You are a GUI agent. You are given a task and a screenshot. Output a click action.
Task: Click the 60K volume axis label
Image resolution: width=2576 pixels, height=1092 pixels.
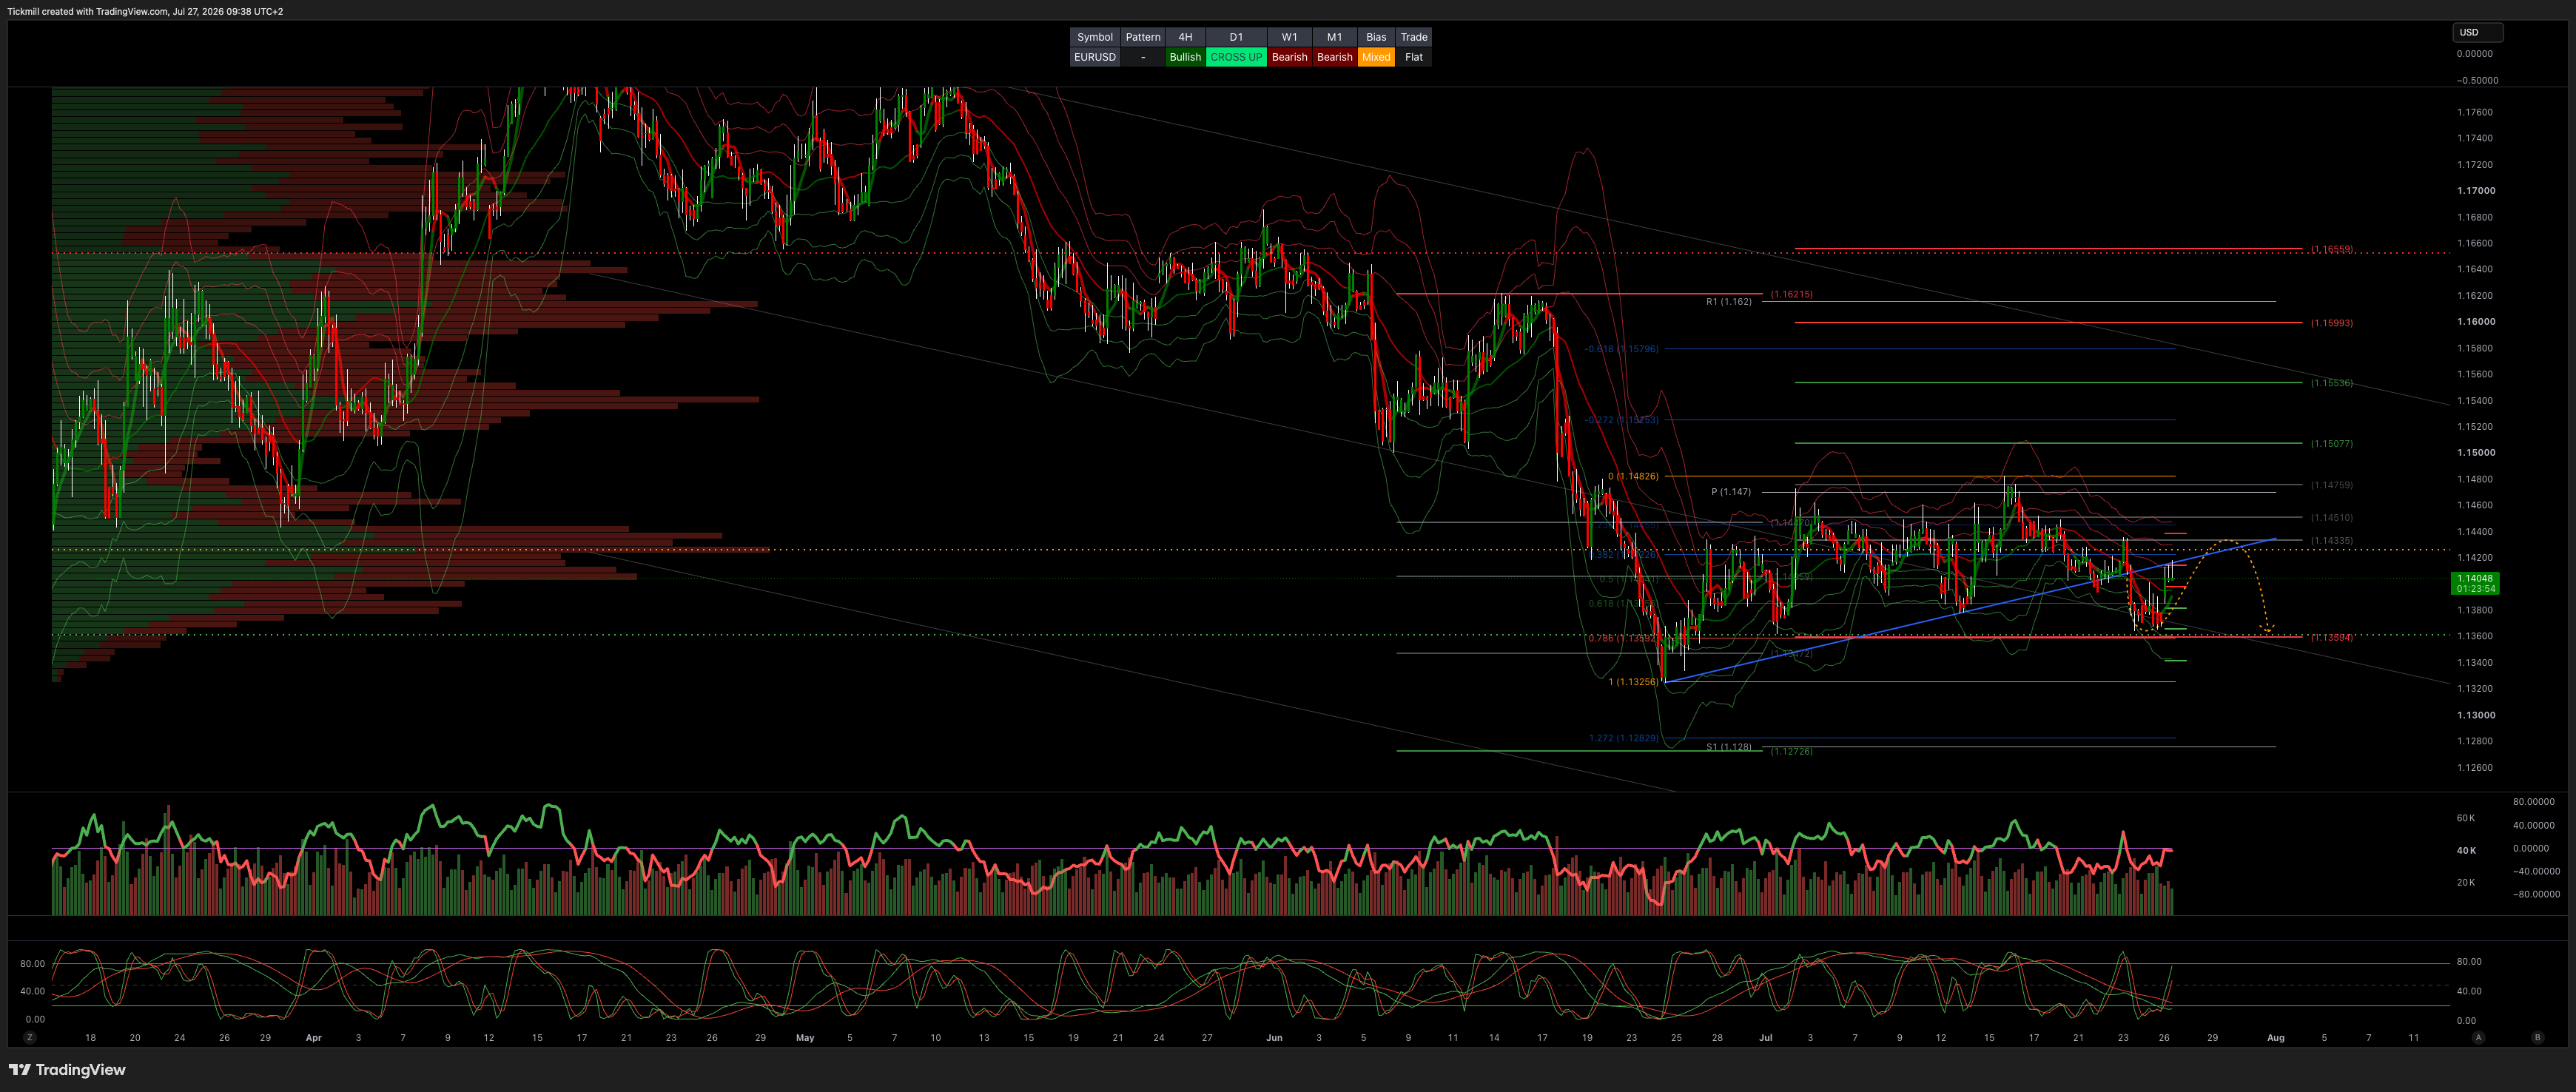[x=2466, y=818]
